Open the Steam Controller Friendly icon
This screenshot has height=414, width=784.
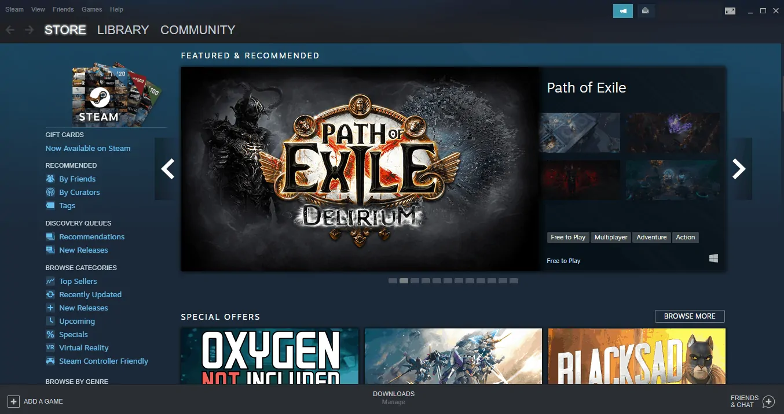click(x=52, y=361)
